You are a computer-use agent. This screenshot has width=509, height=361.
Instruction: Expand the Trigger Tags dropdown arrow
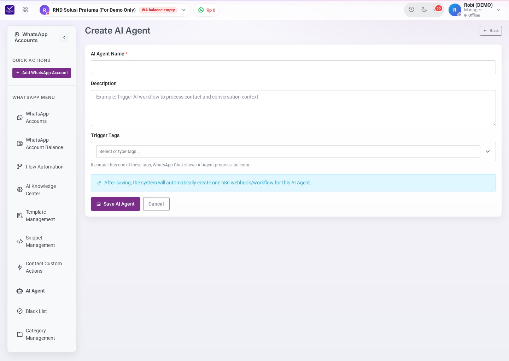[x=488, y=152]
